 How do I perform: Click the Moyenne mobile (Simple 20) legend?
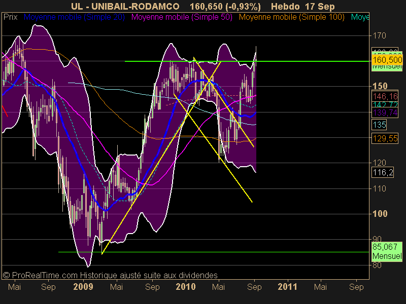coord(74,17)
